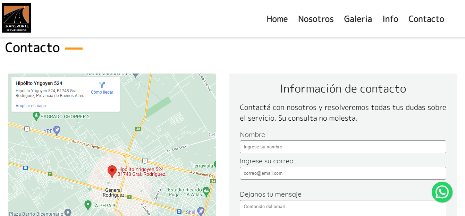Open the Nosotros menu item
The width and height of the screenshot is (465, 216).
(x=316, y=19)
